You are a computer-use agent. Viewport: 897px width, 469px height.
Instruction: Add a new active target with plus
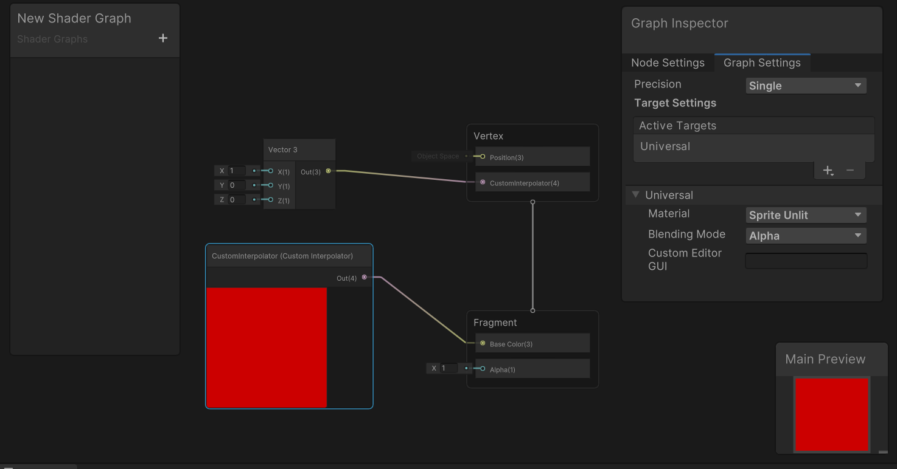[828, 171]
